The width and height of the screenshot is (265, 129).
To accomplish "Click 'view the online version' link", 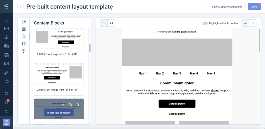I will pyautogui.click(x=184, y=32).
